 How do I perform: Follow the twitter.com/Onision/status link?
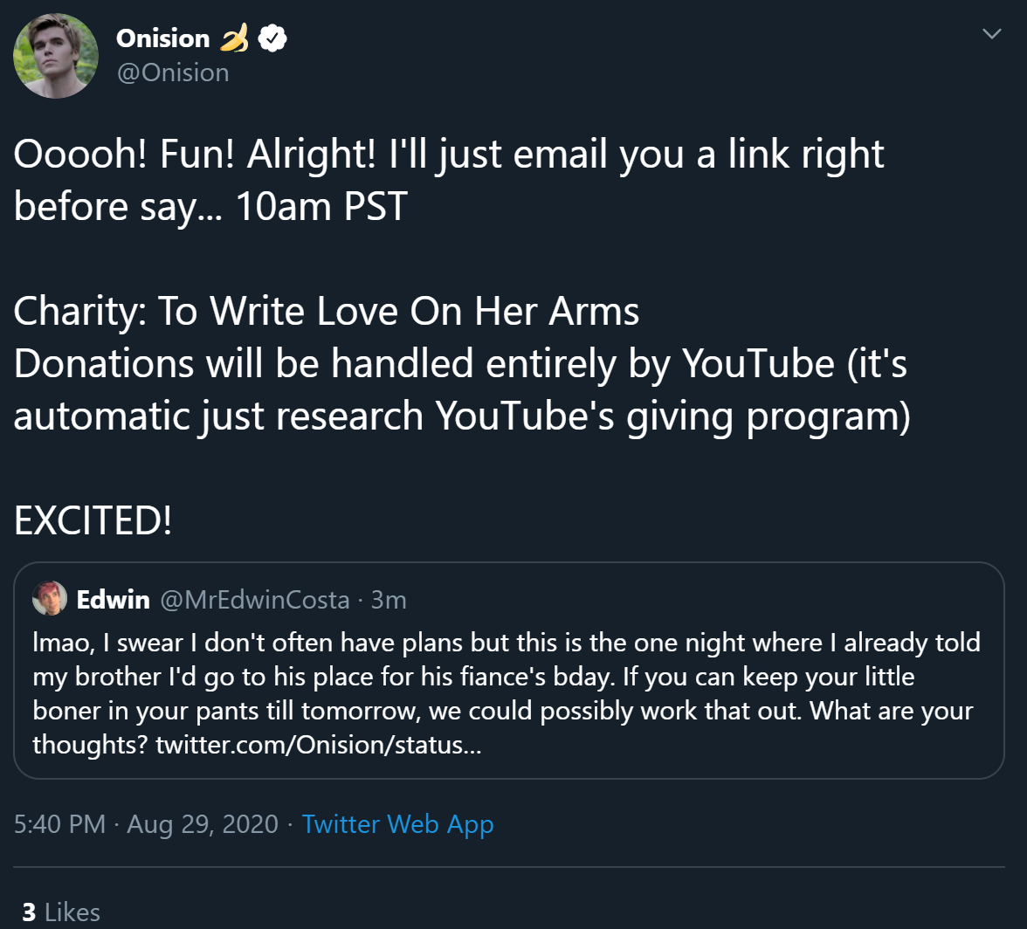point(318,745)
